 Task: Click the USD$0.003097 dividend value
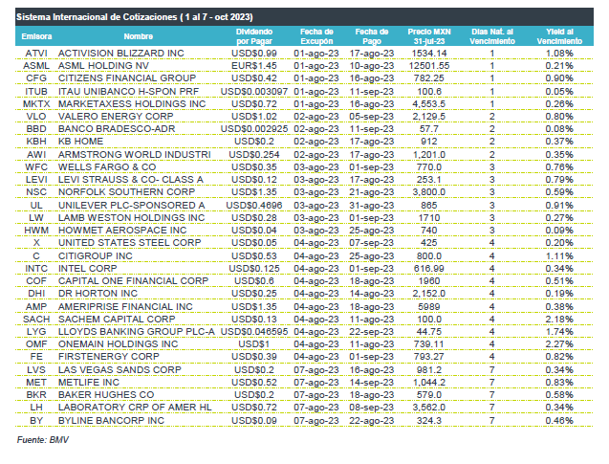pos(254,92)
